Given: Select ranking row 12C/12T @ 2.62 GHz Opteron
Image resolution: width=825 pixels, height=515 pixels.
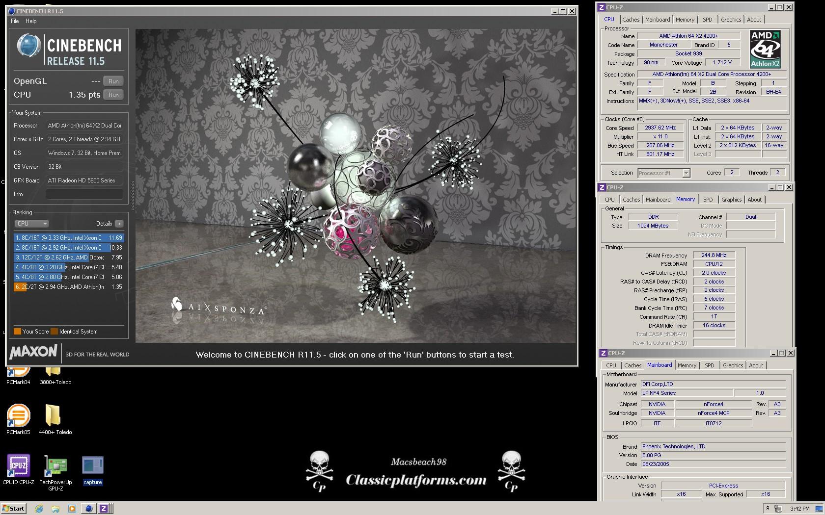Looking at the screenshot, I should point(69,257).
